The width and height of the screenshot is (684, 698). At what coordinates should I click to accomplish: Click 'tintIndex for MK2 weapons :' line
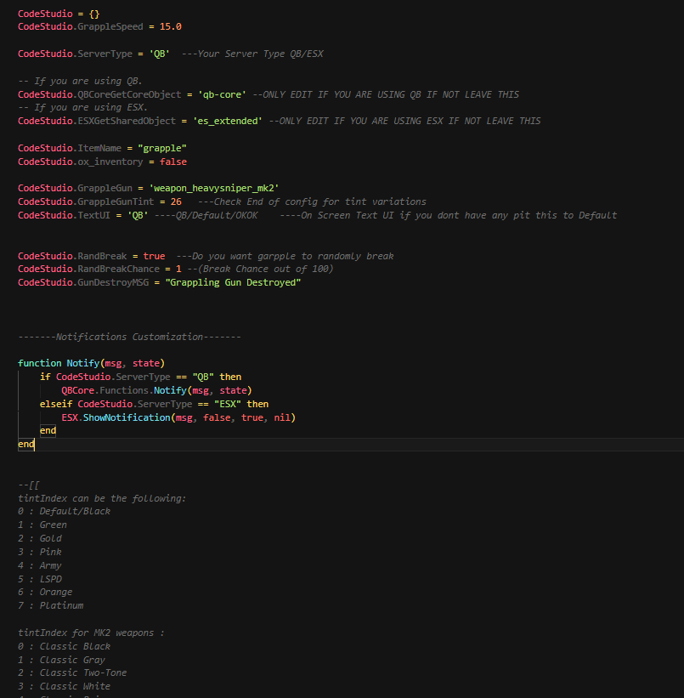pyautogui.click(x=91, y=633)
